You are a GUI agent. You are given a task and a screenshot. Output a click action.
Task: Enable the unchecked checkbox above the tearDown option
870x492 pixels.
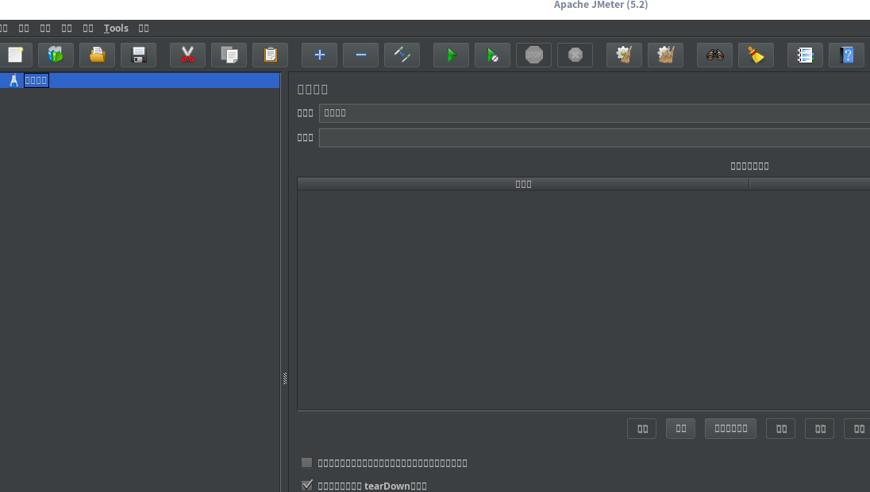pos(307,463)
